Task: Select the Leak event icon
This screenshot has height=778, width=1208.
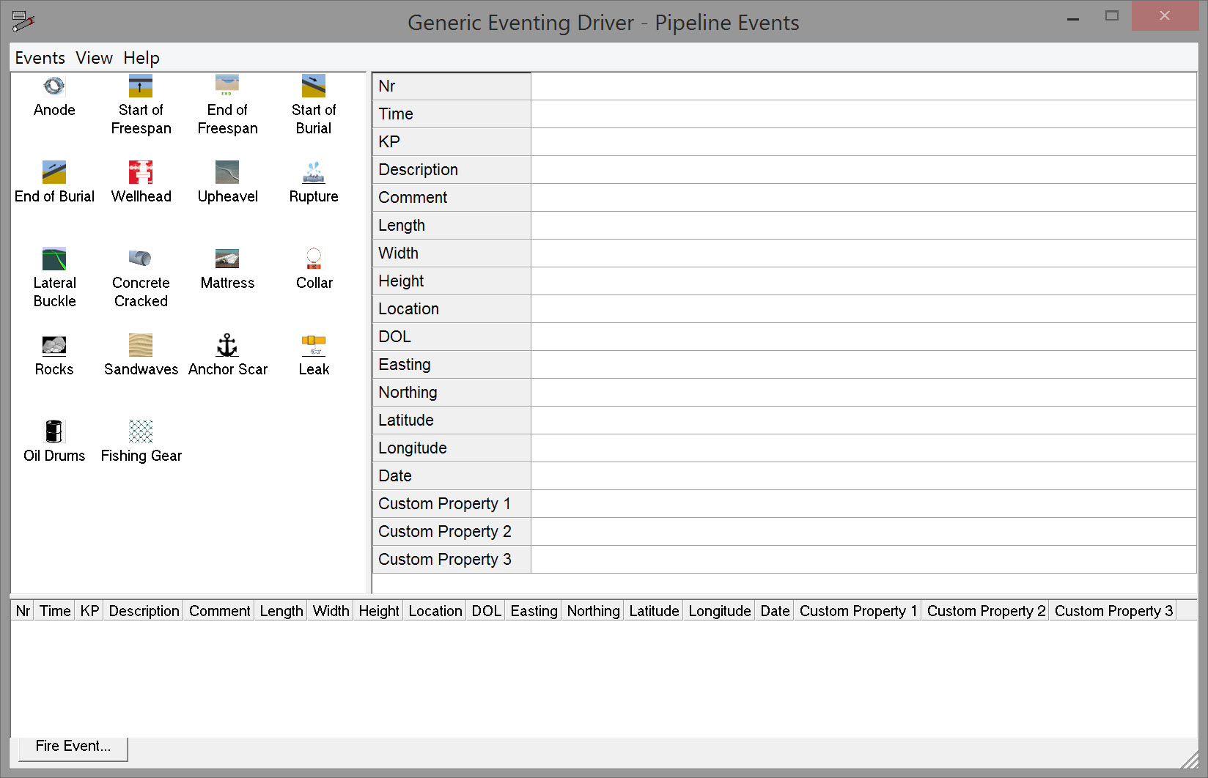Action: 314,346
